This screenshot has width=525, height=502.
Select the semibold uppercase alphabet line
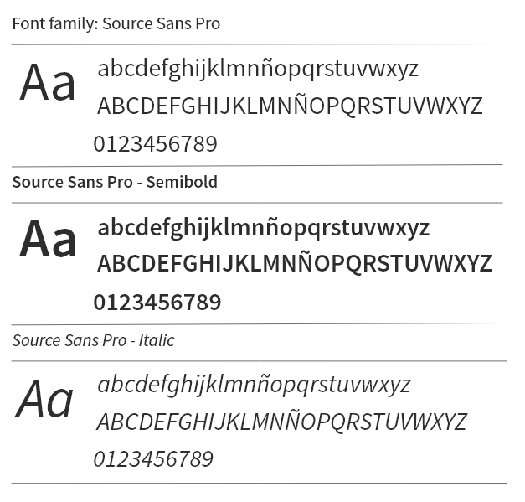(294, 262)
